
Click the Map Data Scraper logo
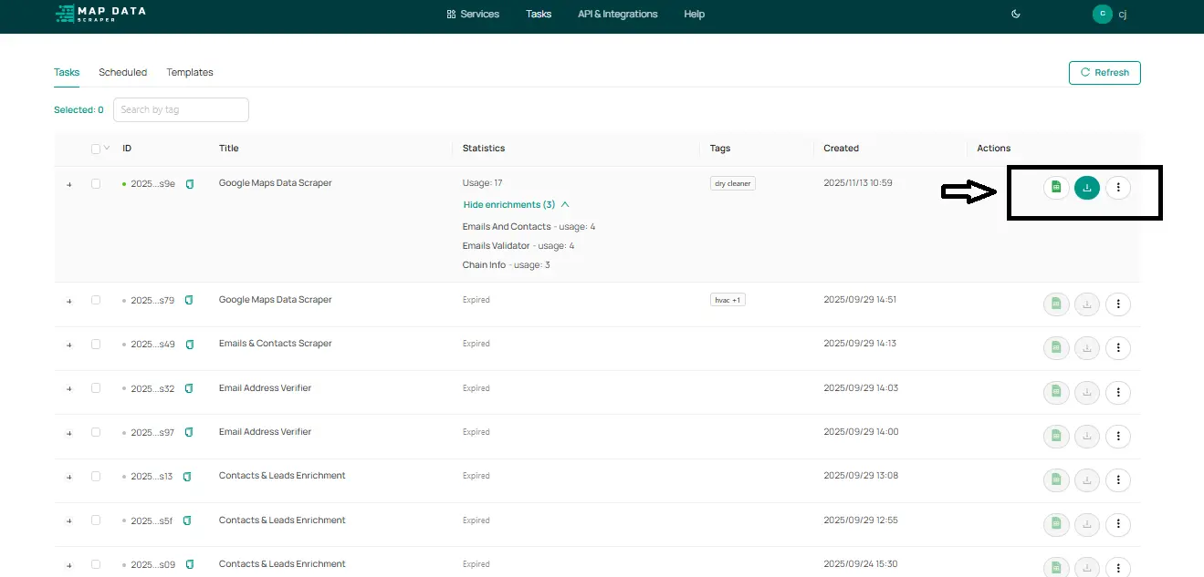point(100,14)
